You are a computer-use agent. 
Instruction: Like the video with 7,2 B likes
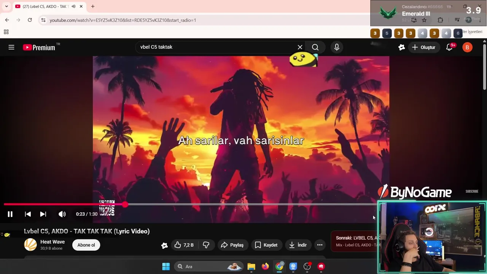(x=184, y=245)
